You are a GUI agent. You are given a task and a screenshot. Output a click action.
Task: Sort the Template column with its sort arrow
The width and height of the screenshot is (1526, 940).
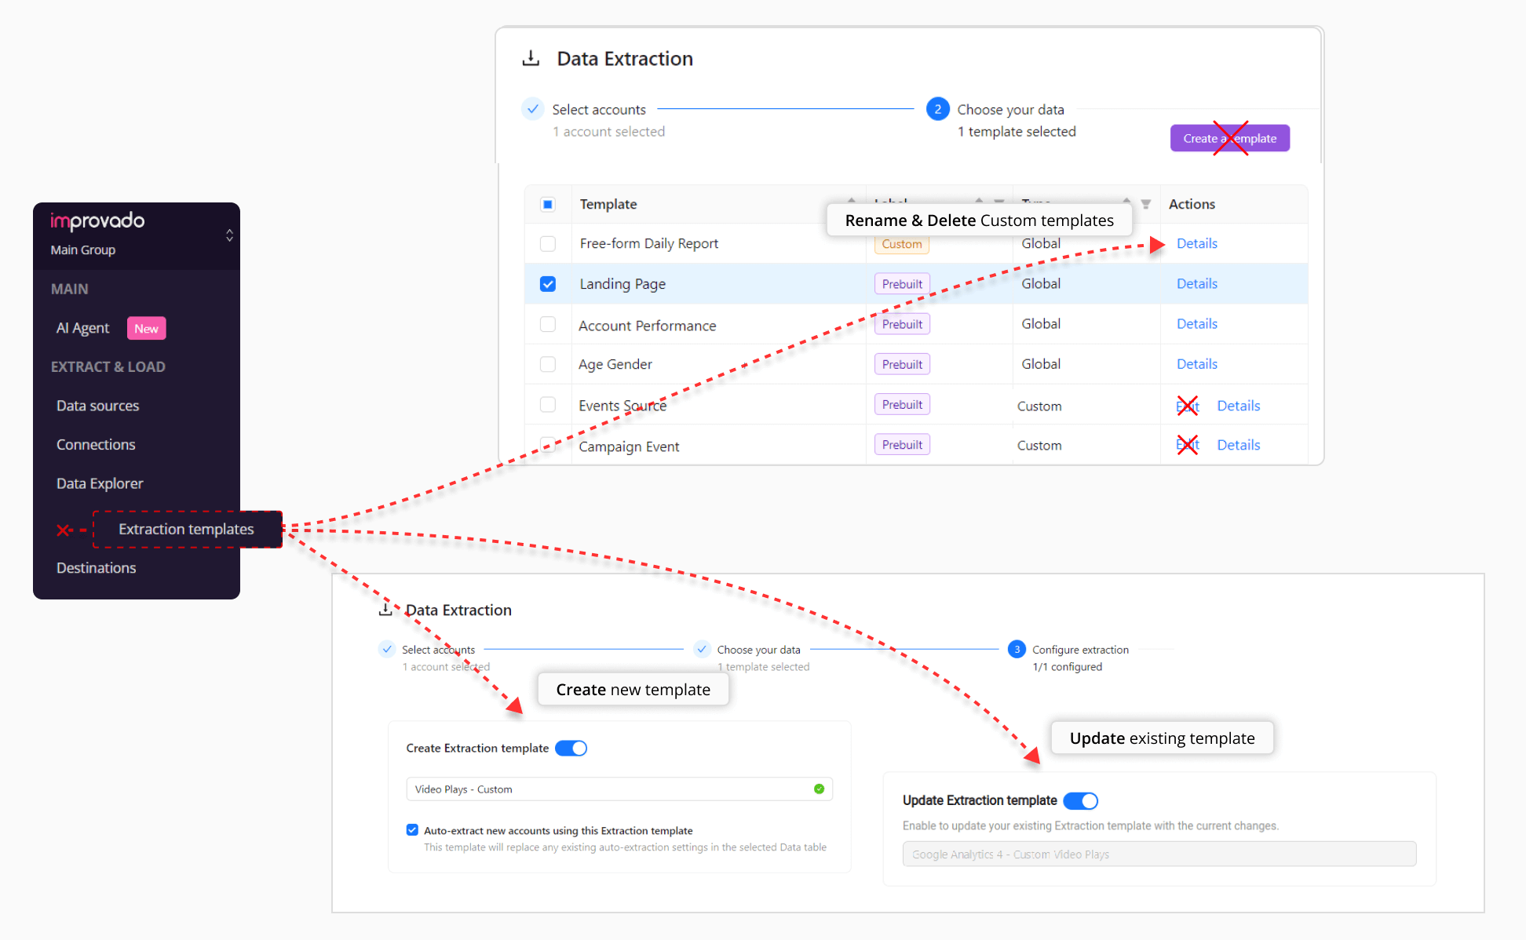pyautogui.click(x=852, y=202)
